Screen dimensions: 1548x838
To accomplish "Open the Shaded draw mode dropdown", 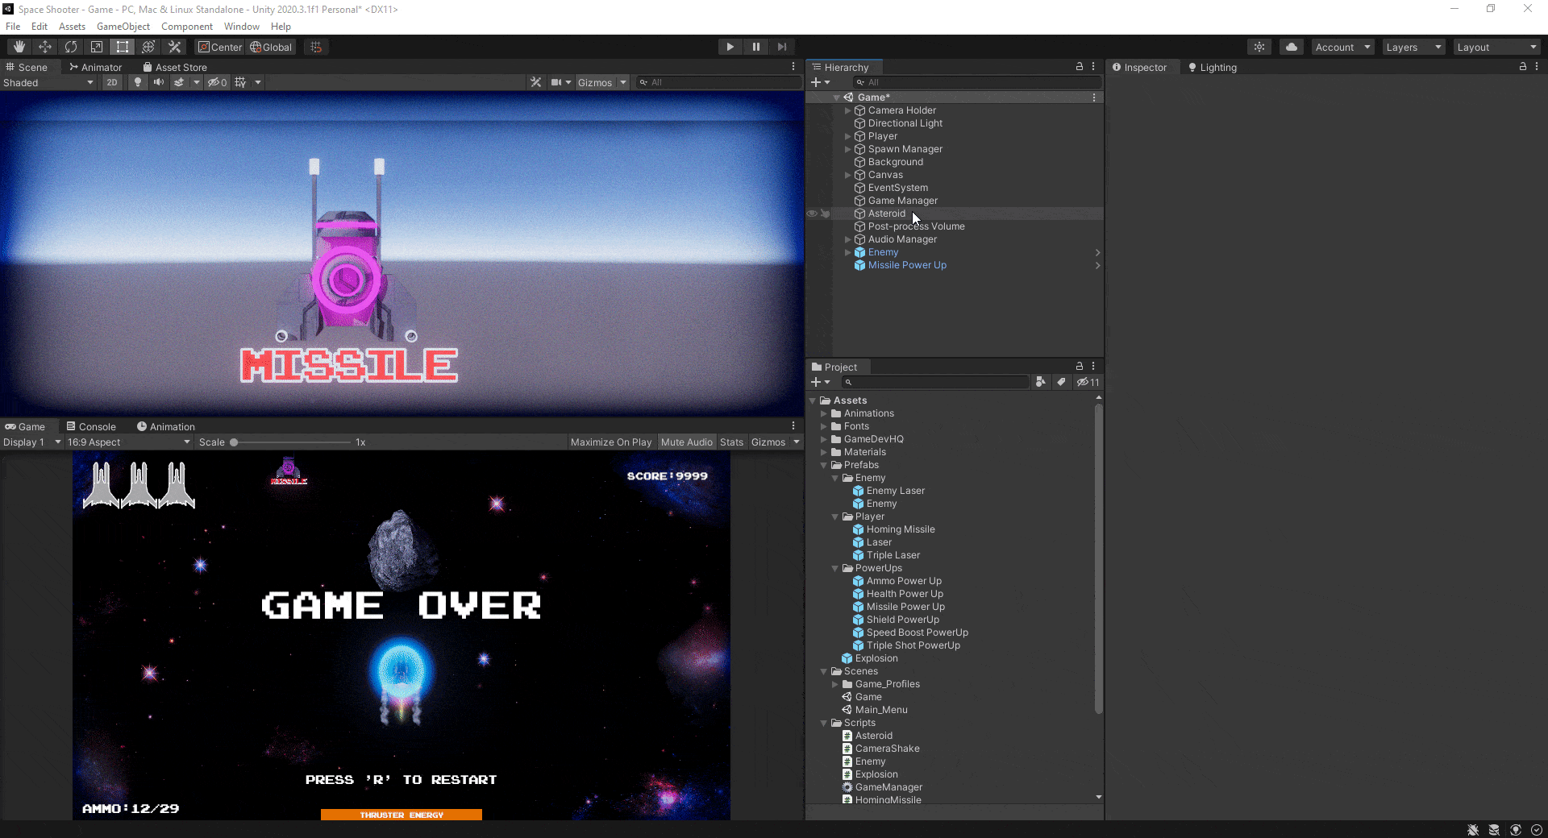I will pyautogui.click(x=48, y=82).
